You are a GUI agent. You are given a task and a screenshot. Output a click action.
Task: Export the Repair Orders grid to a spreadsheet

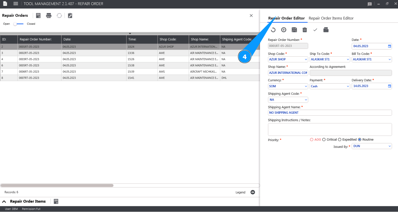pos(38,16)
